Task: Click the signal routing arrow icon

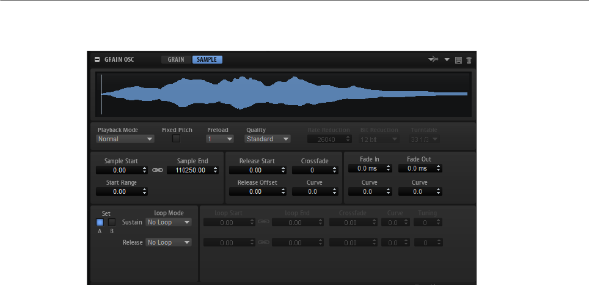Action: (434, 60)
